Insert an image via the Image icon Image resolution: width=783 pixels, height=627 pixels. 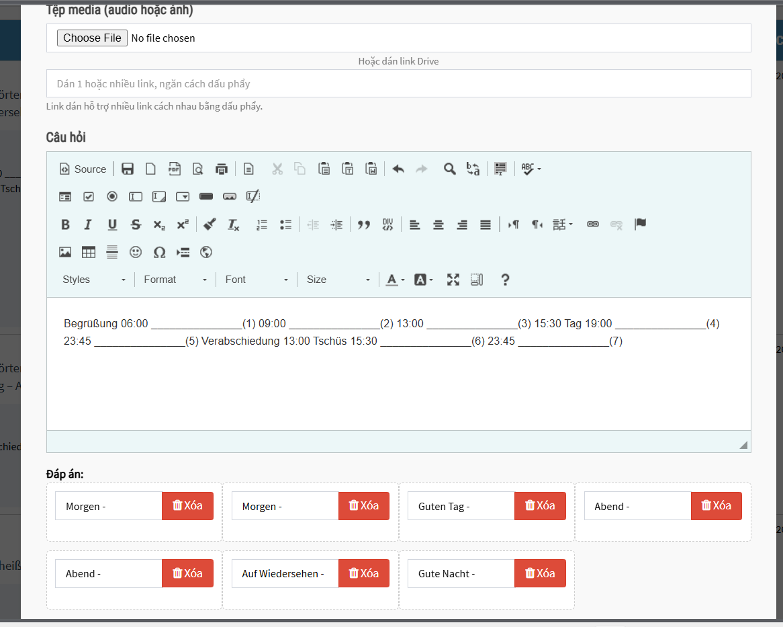point(65,252)
